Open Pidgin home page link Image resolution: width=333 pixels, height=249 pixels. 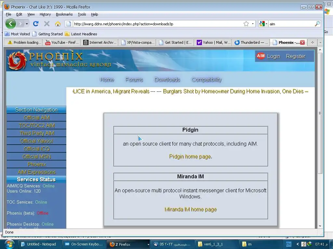(x=190, y=157)
